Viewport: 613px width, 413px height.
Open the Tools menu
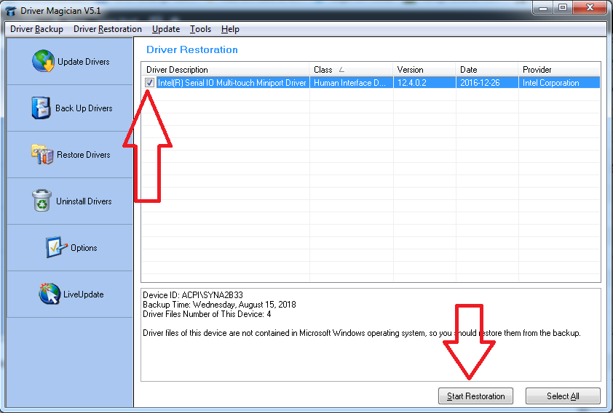point(200,29)
